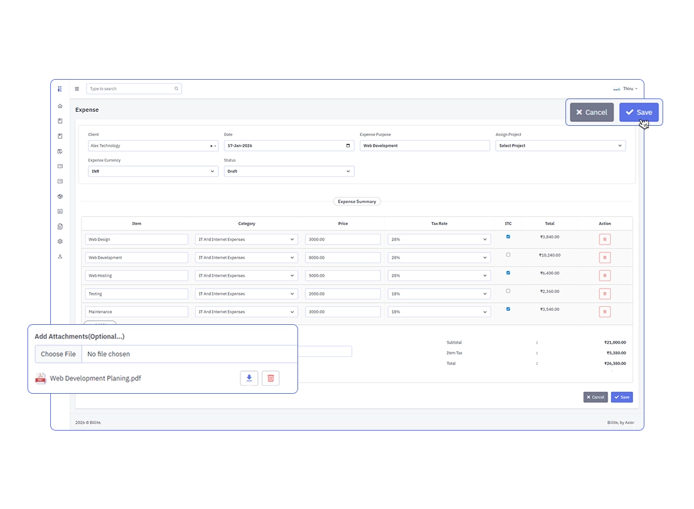The width and height of the screenshot is (694, 509).
Task: Click the large Save button beside Expense title
Action: [638, 113]
